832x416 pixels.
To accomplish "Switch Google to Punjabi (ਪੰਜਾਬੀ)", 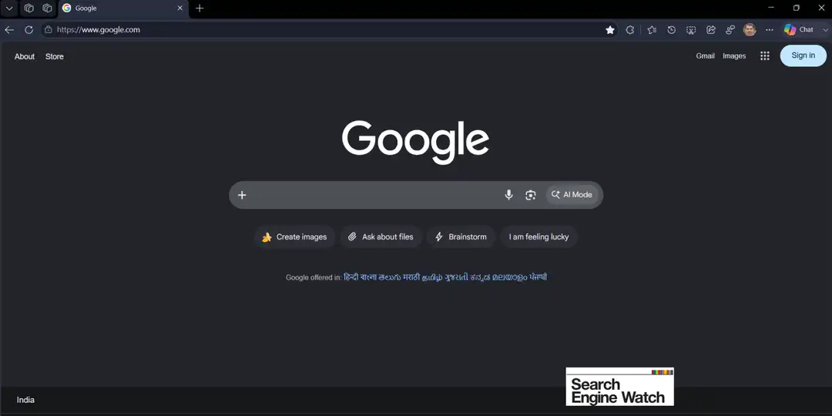I will (x=538, y=277).
